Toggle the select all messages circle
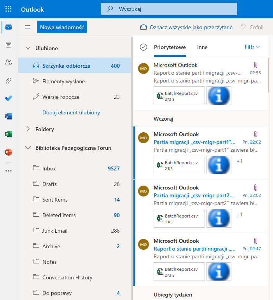273x300 pixels. click(x=143, y=47)
